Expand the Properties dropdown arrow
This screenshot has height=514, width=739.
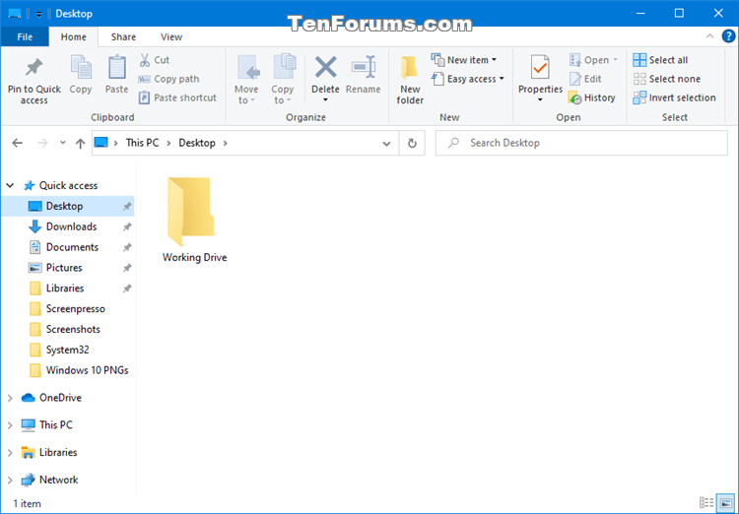[x=540, y=99]
